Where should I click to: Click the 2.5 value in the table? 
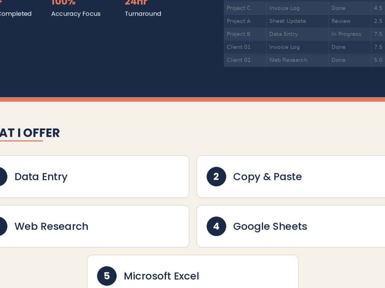tap(378, 21)
